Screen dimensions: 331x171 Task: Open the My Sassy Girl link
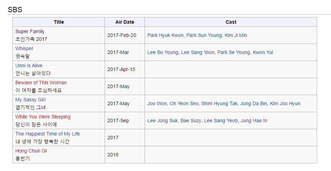coord(31,100)
